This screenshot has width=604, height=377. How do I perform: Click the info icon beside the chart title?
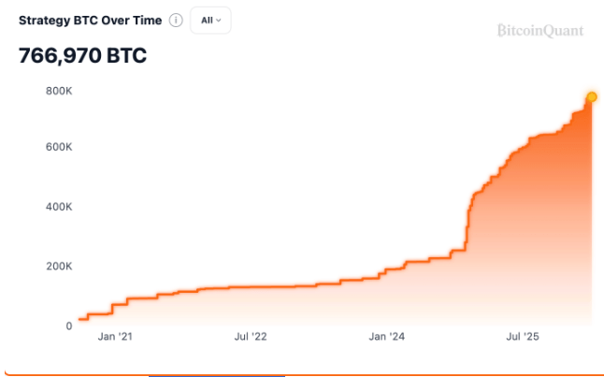click(176, 21)
